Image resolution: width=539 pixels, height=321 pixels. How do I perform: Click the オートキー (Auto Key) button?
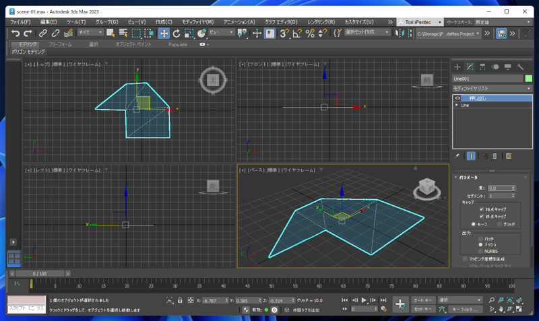pyautogui.click(x=423, y=300)
